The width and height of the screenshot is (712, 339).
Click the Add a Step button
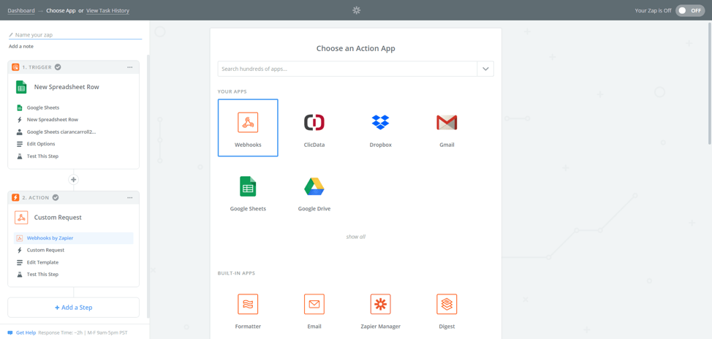(x=74, y=308)
